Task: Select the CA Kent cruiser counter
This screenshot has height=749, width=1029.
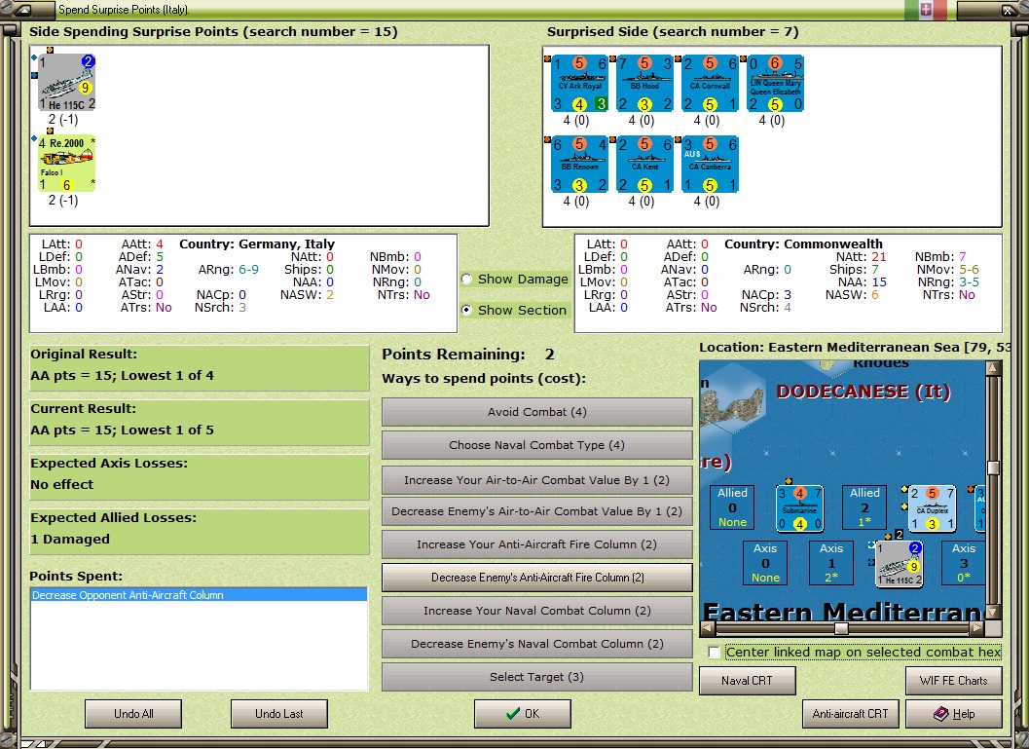Action: [645, 164]
